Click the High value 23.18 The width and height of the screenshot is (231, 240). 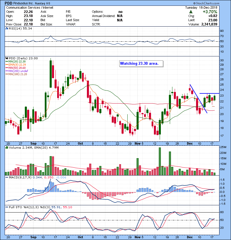coord(28,16)
